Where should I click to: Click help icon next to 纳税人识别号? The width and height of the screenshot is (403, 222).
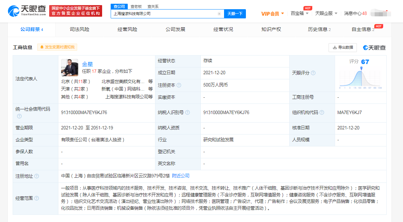tap(187, 113)
